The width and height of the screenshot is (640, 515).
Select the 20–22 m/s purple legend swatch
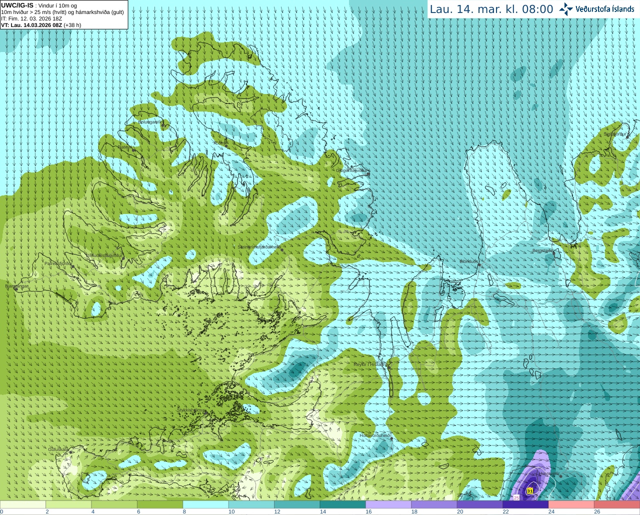[x=480, y=504]
